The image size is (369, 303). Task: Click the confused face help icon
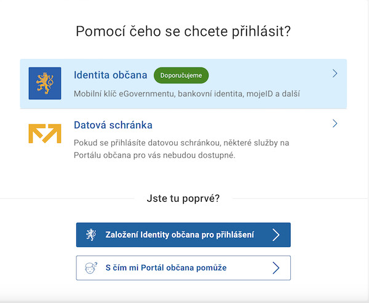91,268
